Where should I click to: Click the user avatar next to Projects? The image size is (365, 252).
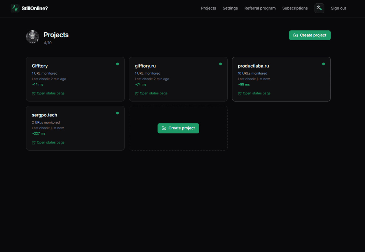33,37
